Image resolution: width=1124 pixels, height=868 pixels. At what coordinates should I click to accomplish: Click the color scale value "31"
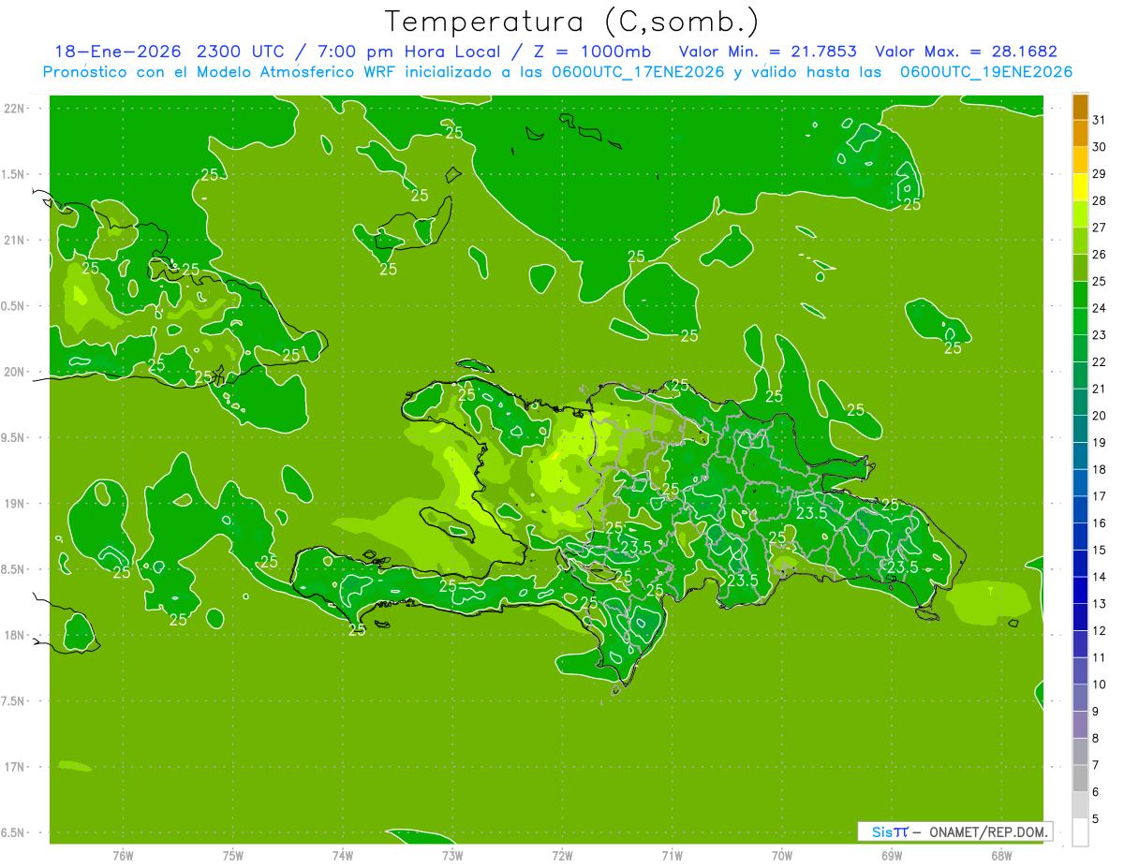pos(1100,120)
